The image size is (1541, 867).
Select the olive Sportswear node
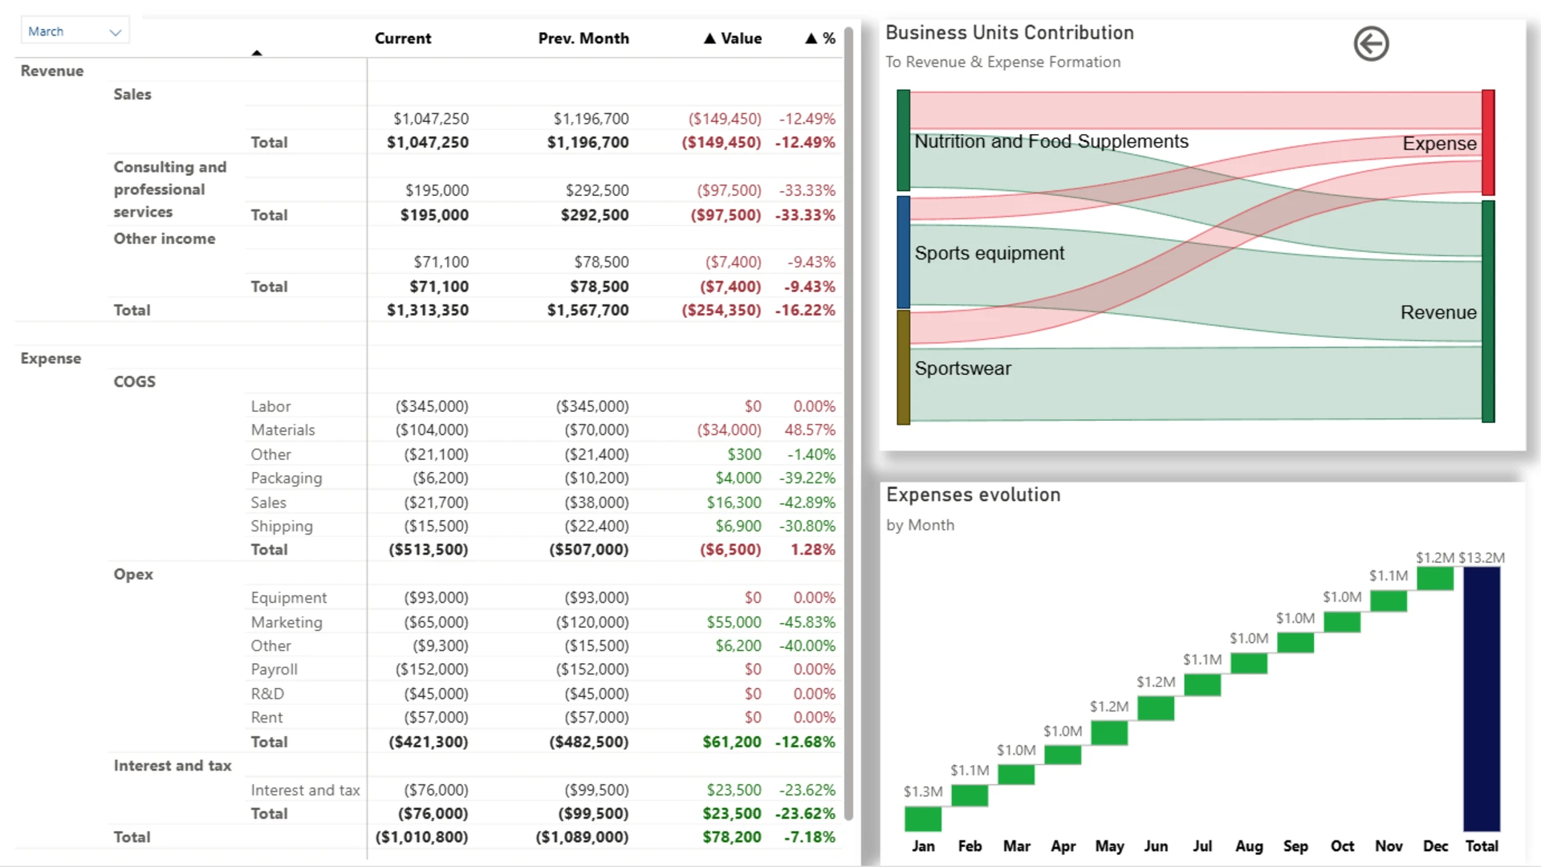[x=904, y=368]
